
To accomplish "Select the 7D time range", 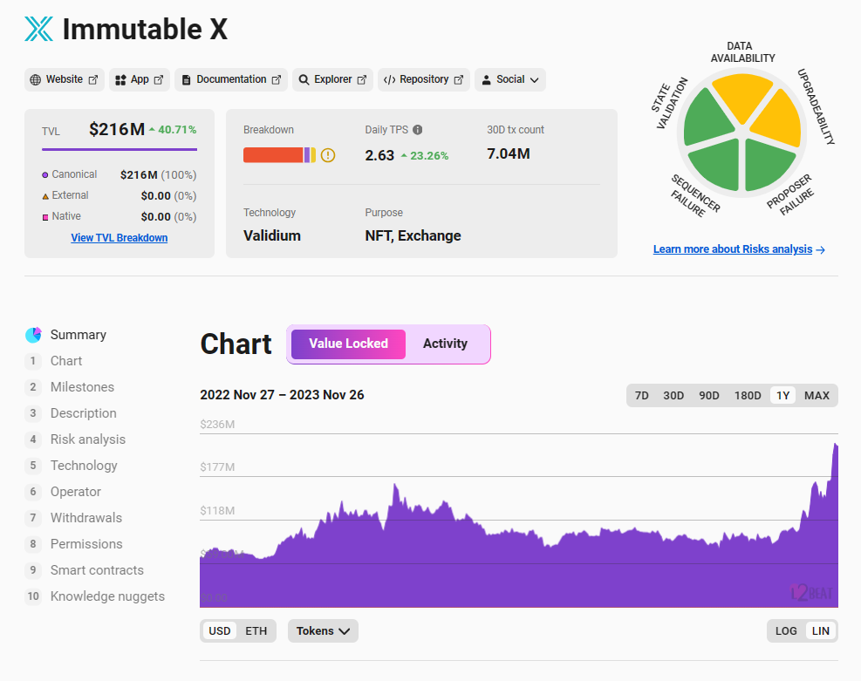I will [641, 396].
